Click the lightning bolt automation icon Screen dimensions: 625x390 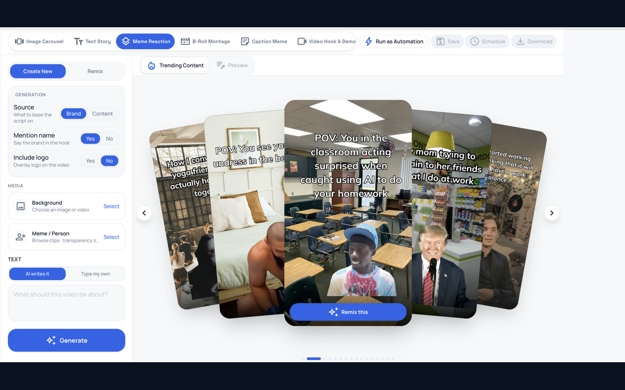369,41
